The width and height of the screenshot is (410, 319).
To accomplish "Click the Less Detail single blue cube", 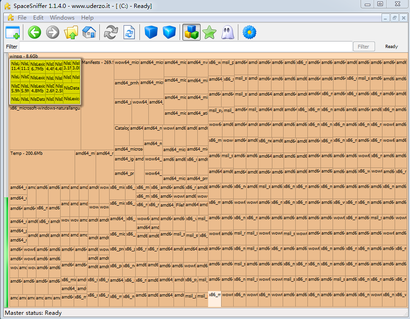I will tap(151, 33).
